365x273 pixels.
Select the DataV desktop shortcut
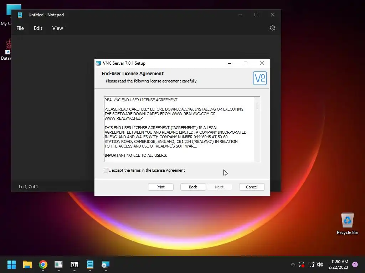6,50
